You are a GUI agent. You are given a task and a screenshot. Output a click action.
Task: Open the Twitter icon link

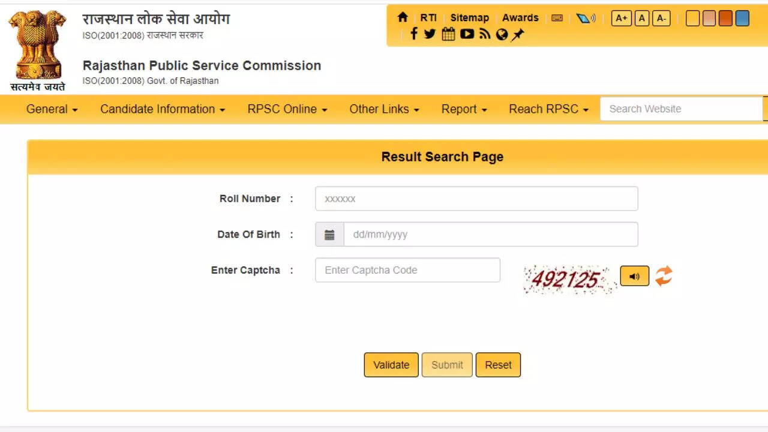(430, 34)
